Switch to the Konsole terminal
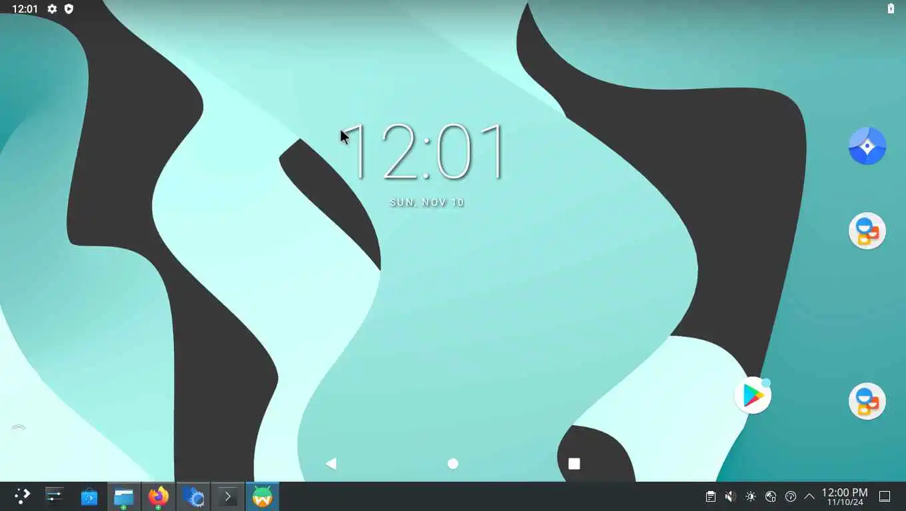This screenshot has height=511, width=906. point(228,496)
